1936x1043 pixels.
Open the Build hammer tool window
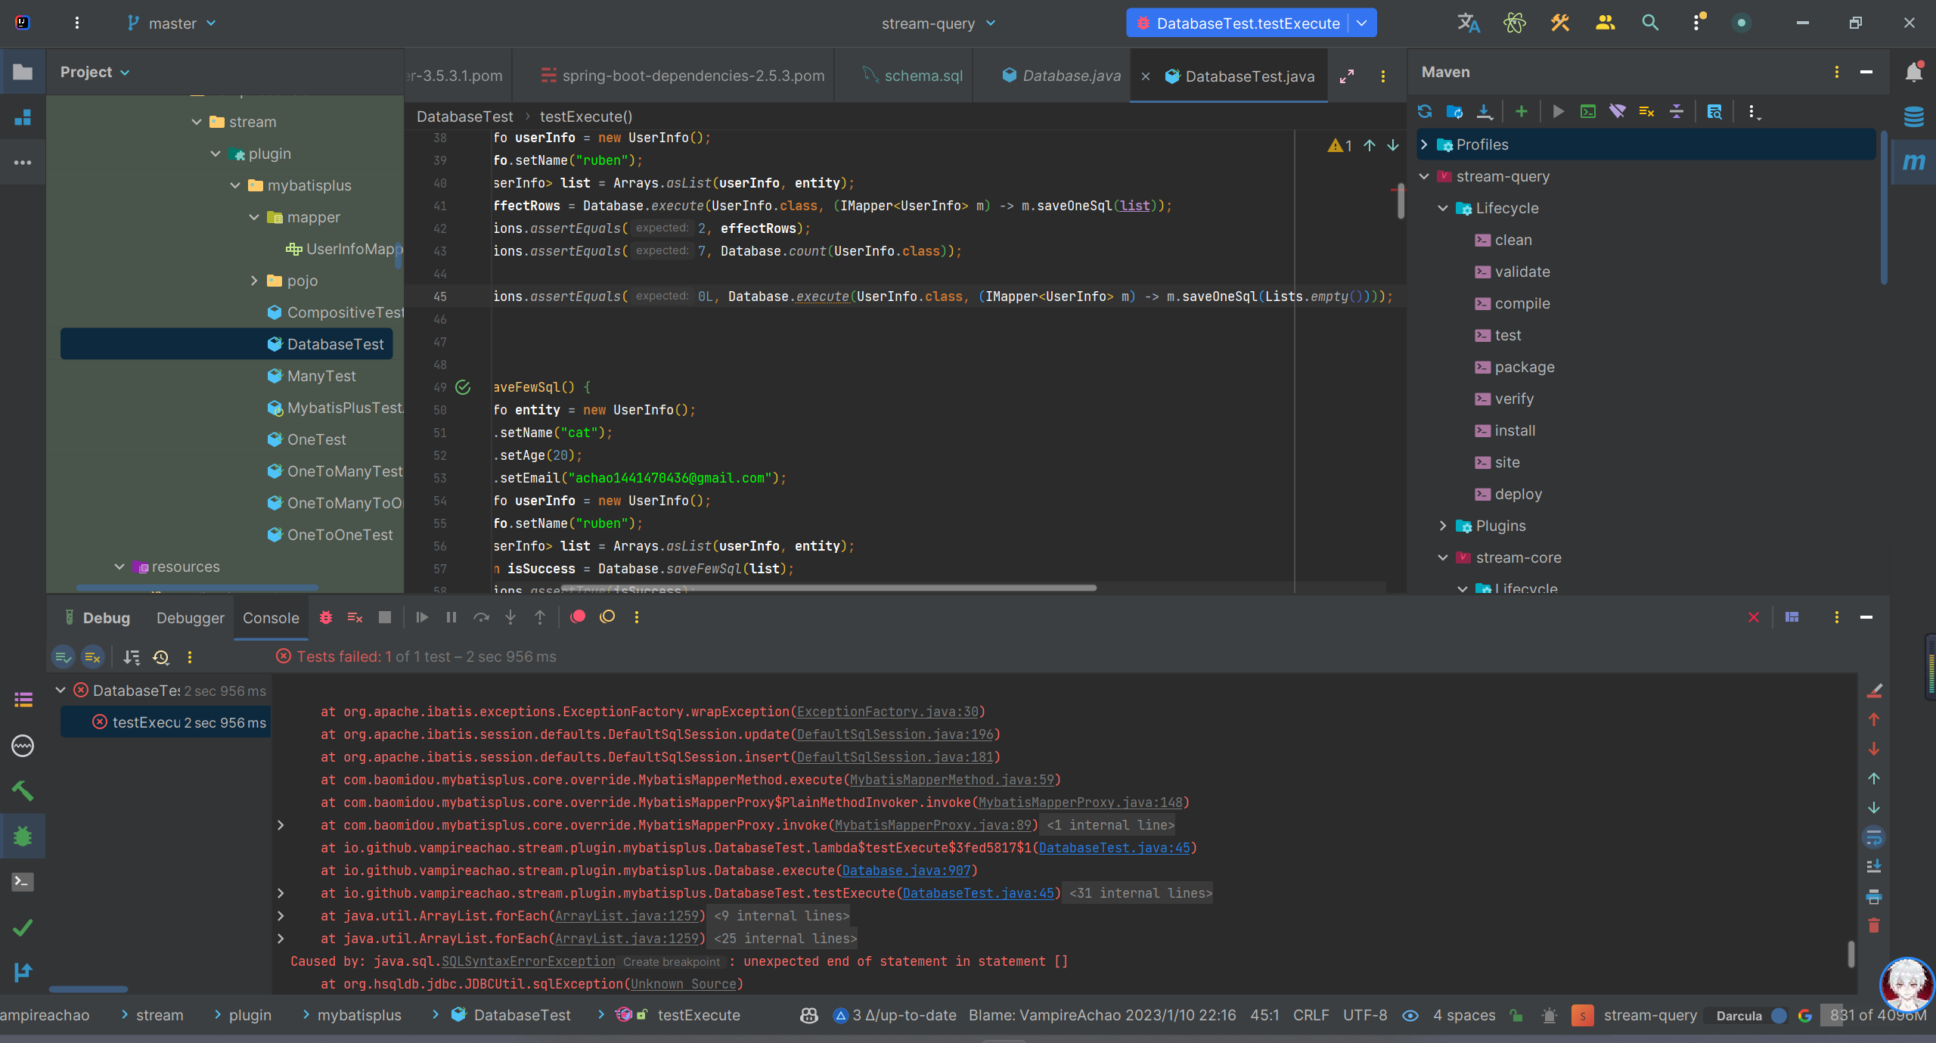pyautogui.click(x=23, y=791)
